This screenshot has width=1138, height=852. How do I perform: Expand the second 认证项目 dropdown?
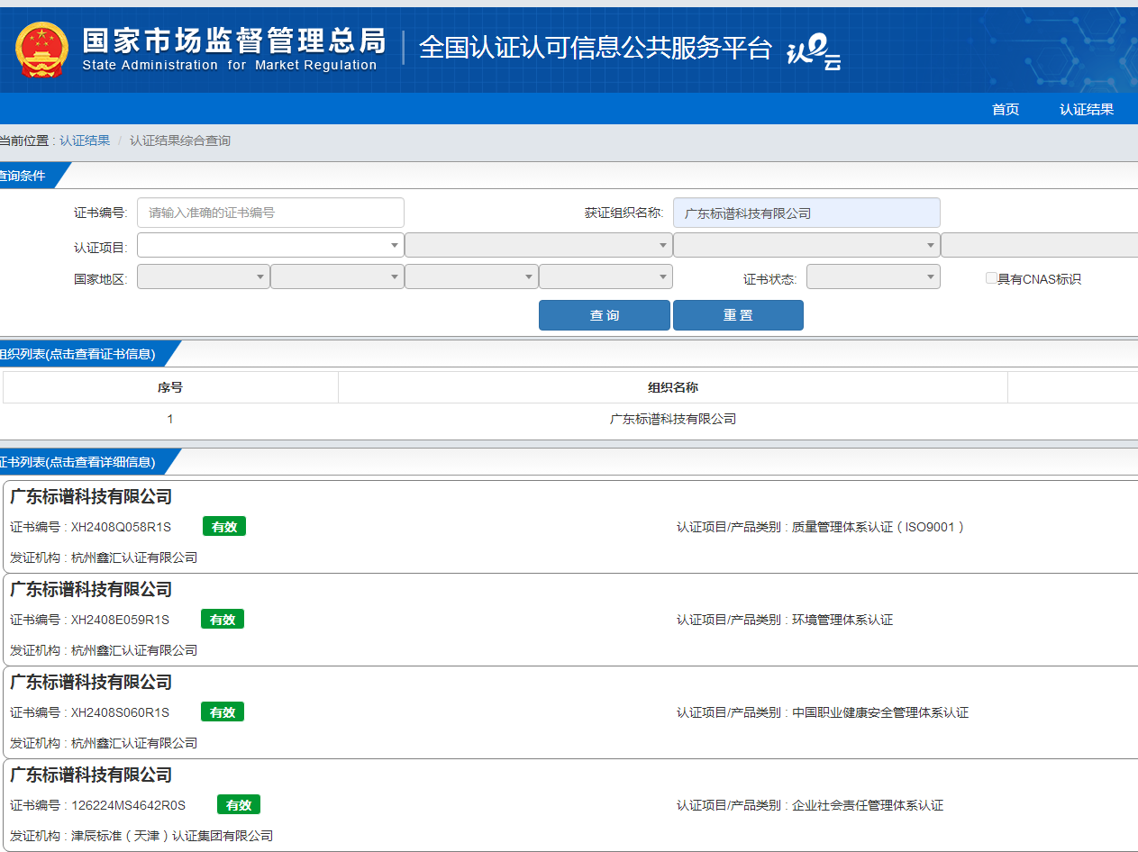click(538, 245)
